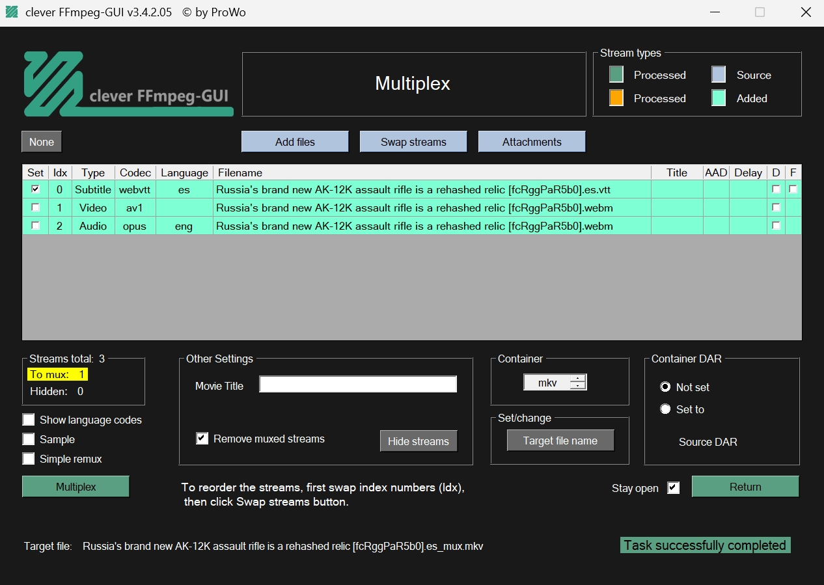The height and width of the screenshot is (585, 824).
Task: Click the clever FFmpeg-GUI logo
Action: 128,84
